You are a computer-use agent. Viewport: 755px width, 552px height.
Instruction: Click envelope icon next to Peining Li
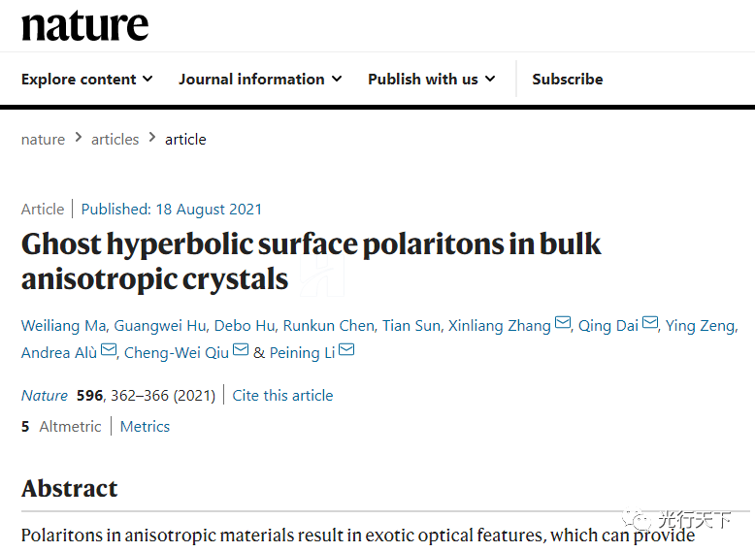click(x=346, y=351)
